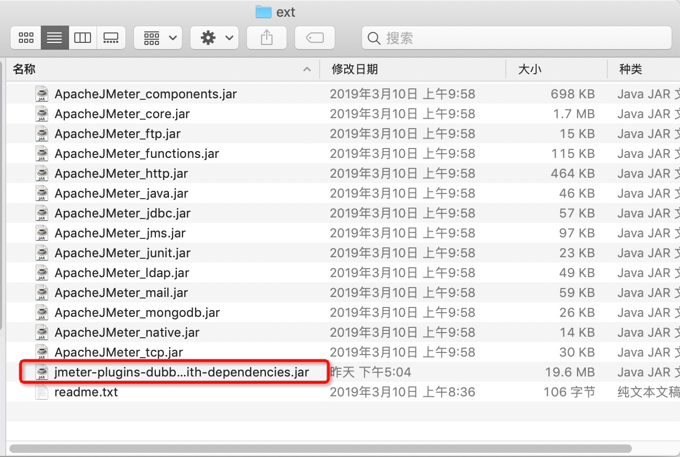This screenshot has width=680, height=457.
Task: Select file name ApacheJMeter_junit.jar
Action: click(122, 253)
